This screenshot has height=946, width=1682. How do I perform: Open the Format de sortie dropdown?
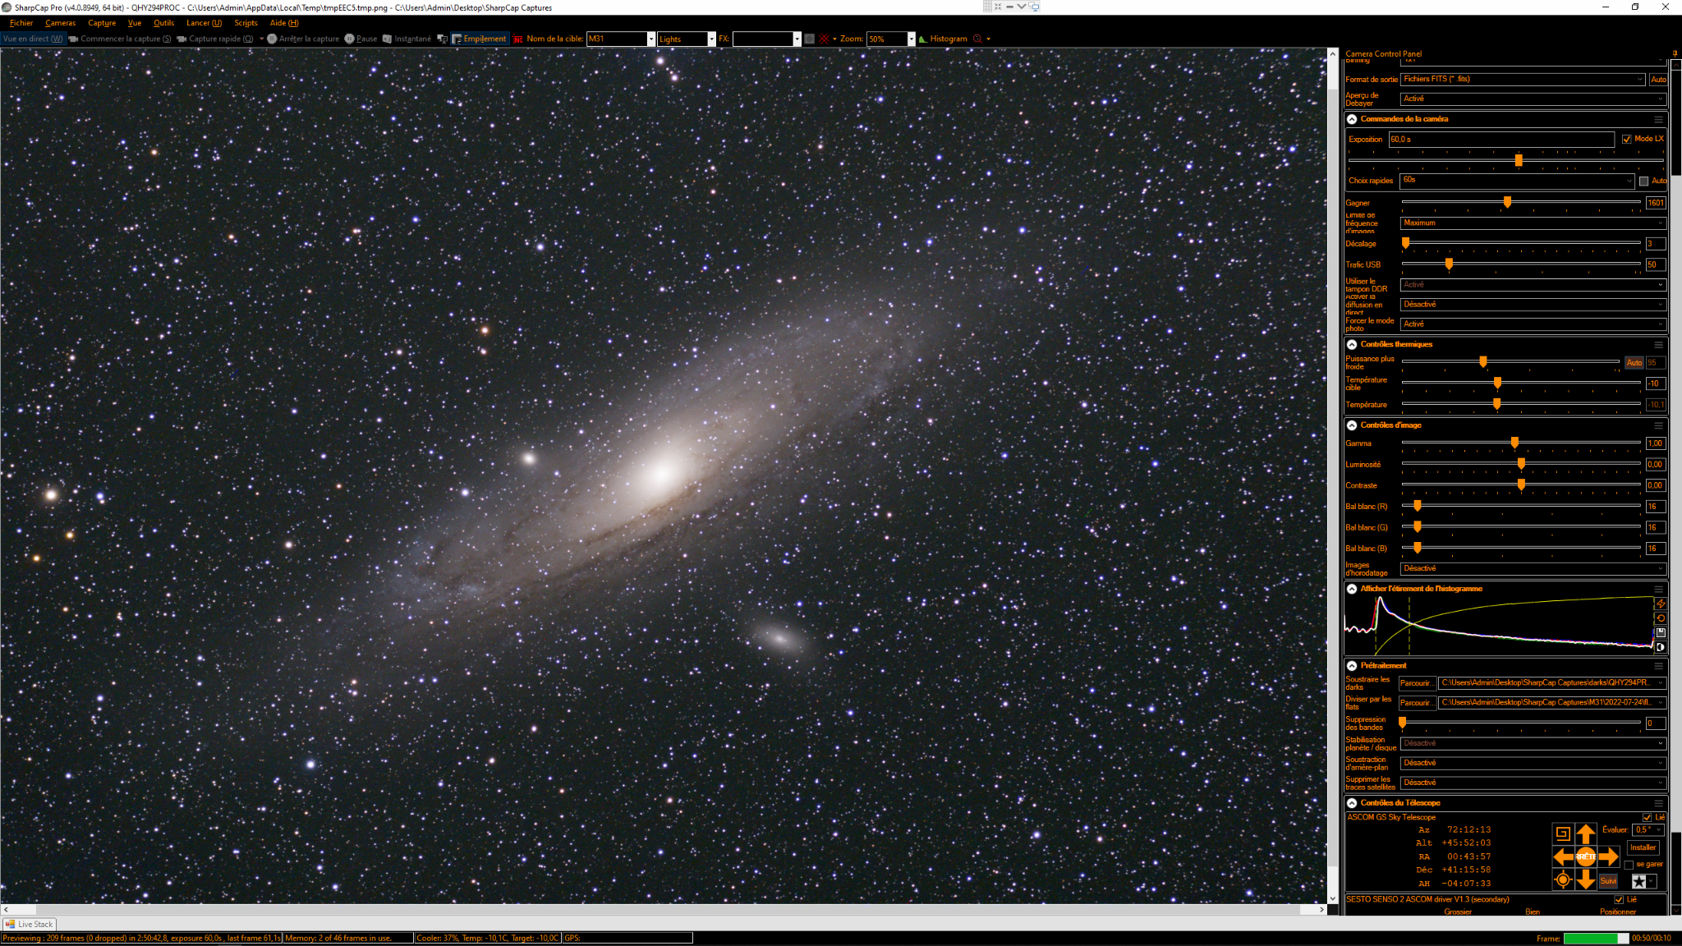[x=1522, y=80]
